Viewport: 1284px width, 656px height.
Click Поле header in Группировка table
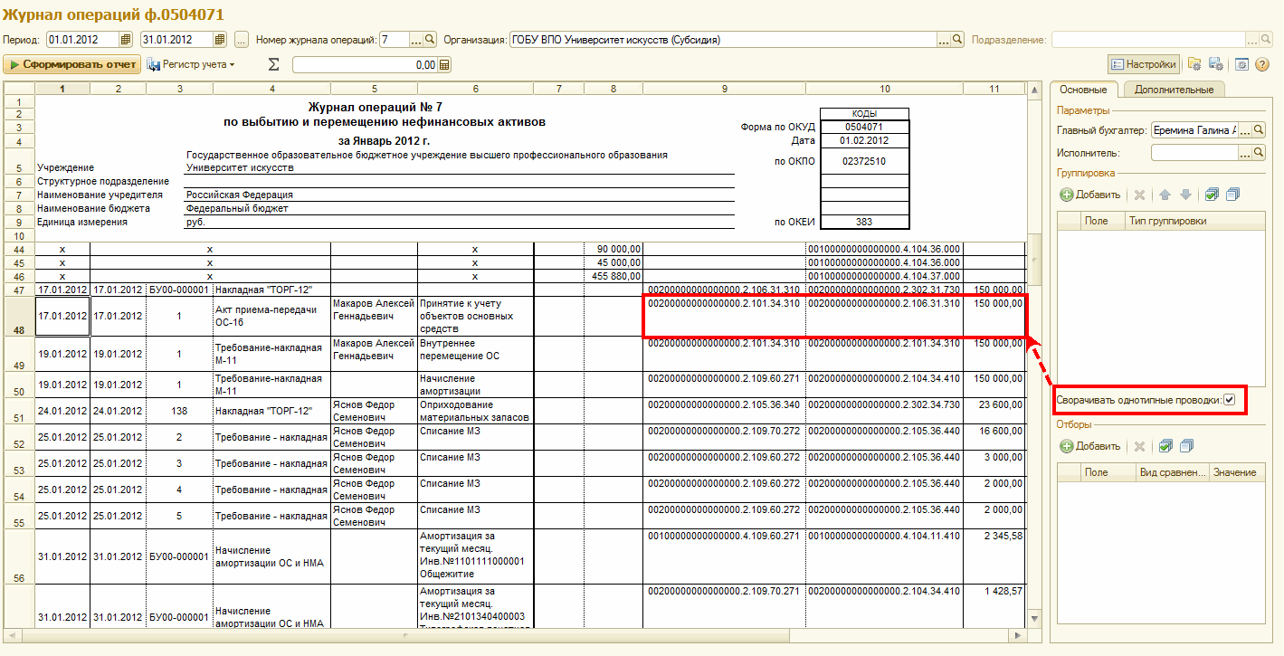1103,221
